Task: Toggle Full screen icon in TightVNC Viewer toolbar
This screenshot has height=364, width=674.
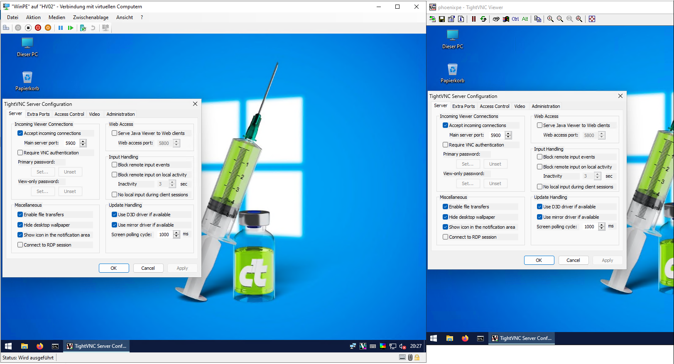Action: 592,19
